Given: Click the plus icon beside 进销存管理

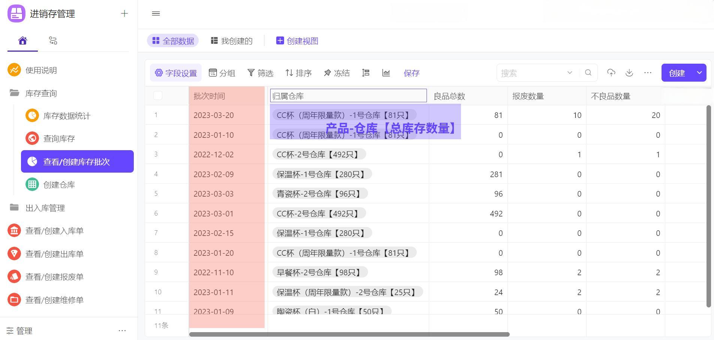Looking at the screenshot, I should pyautogui.click(x=124, y=14).
